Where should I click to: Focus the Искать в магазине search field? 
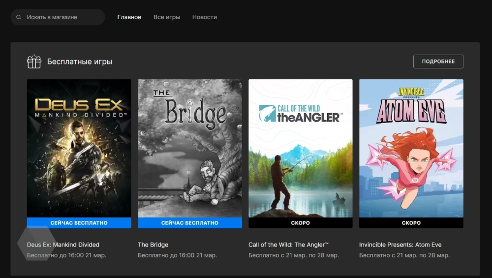point(59,17)
